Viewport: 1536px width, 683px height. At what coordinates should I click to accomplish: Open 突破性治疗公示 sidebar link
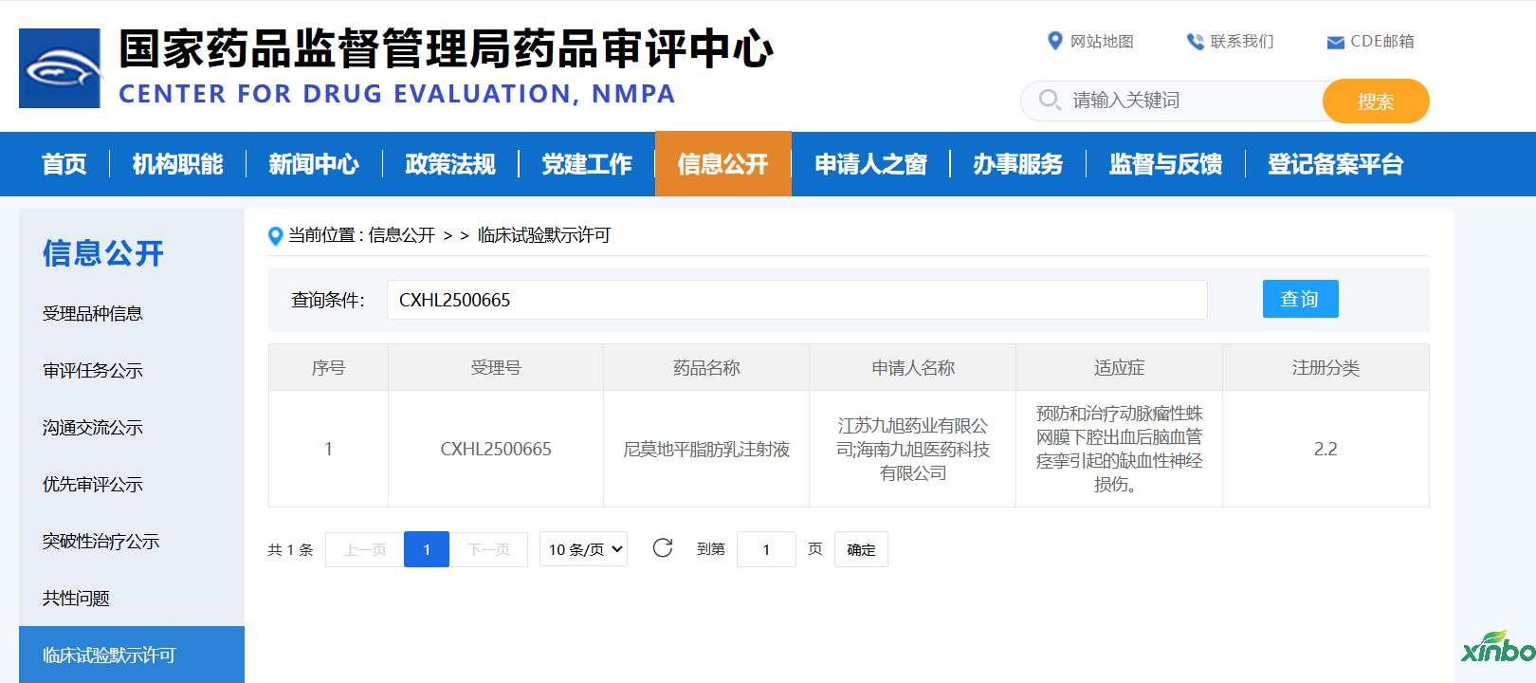pos(101,542)
